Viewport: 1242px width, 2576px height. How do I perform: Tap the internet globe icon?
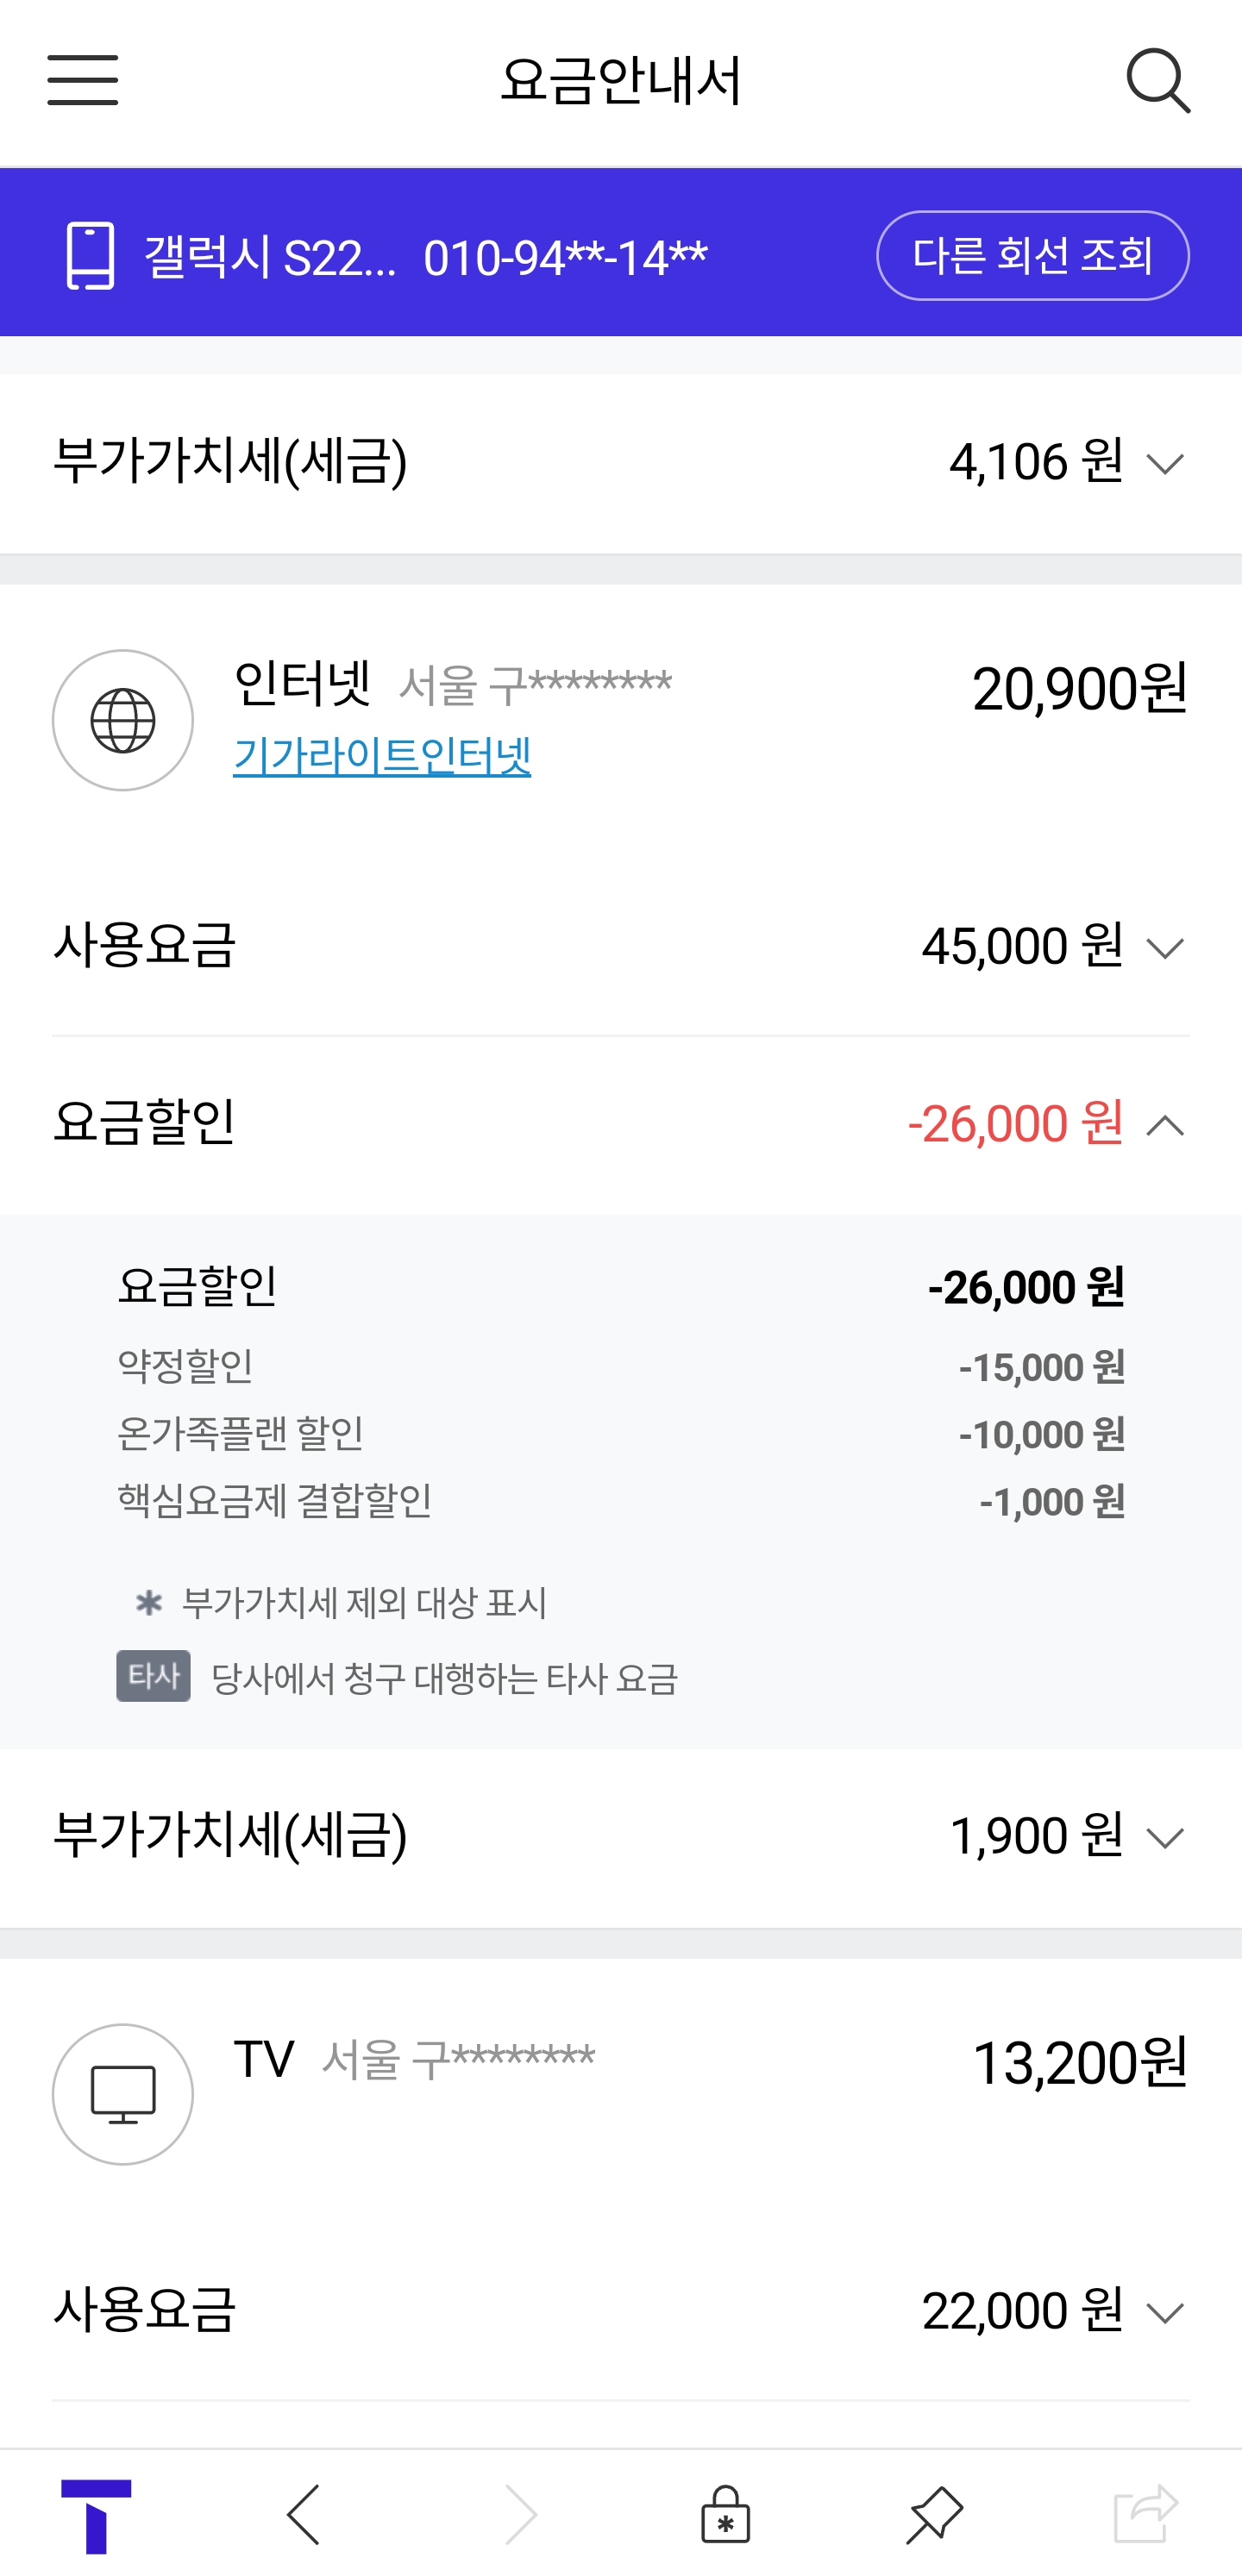point(123,720)
